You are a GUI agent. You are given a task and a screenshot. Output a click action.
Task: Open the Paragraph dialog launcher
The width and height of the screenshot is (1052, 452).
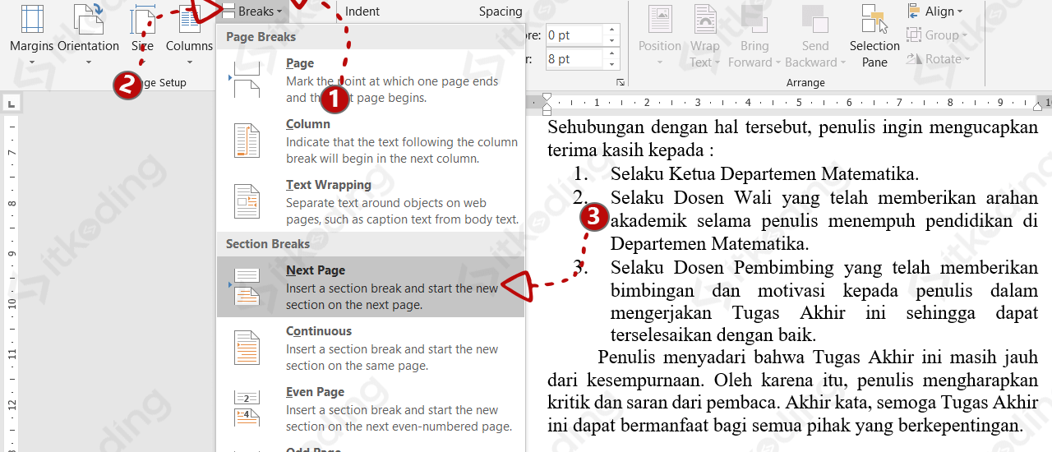(621, 82)
